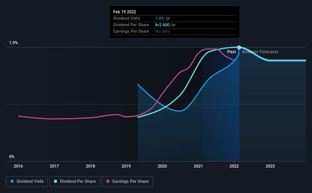This screenshot has width=312, height=193.
Task: Click the 0% y-axis label
Action: pyautogui.click(x=12, y=157)
